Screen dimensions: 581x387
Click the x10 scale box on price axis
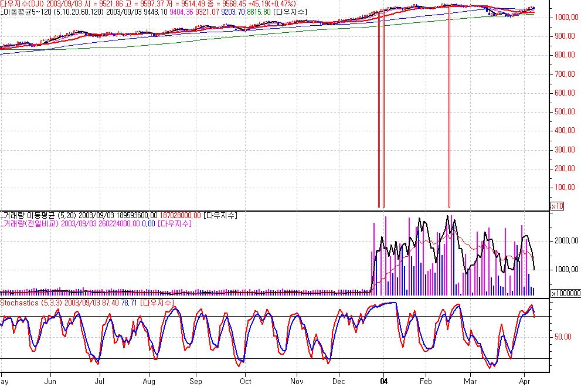tap(556, 206)
